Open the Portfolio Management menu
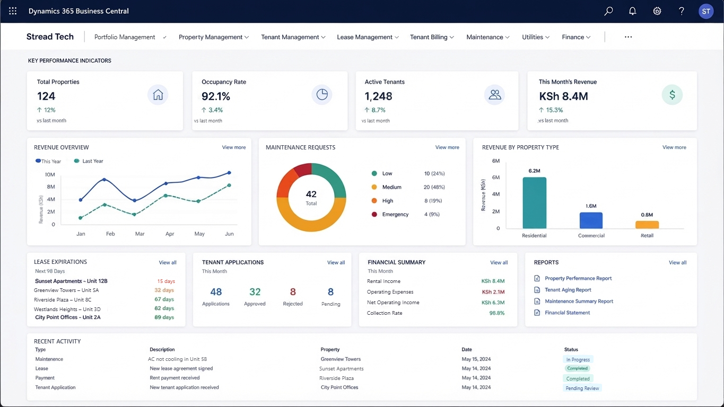This screenshot has width=724, height=407. point(130,37)
